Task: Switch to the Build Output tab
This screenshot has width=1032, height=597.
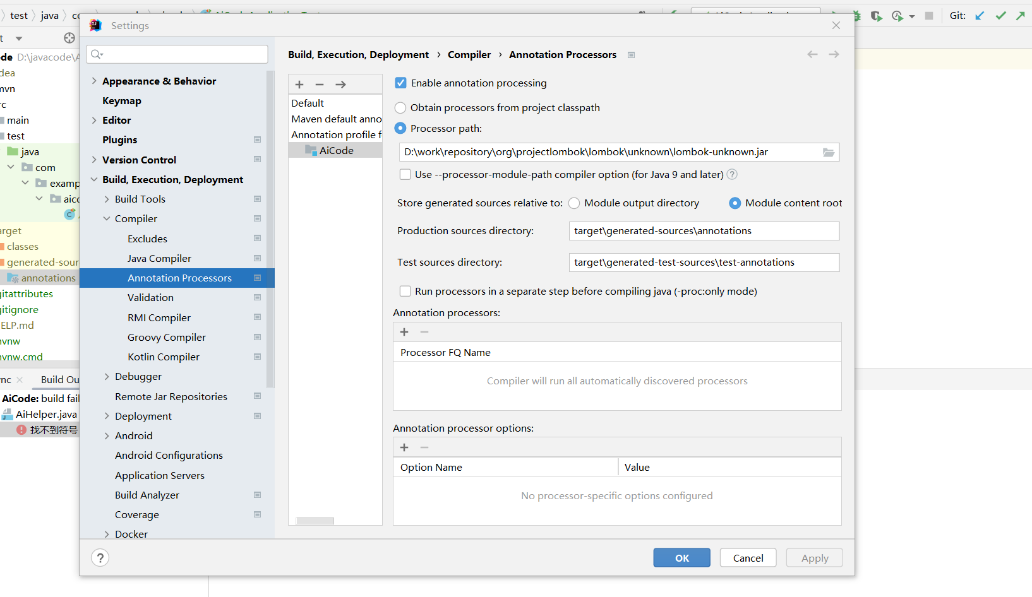Action: click(59, 379)
